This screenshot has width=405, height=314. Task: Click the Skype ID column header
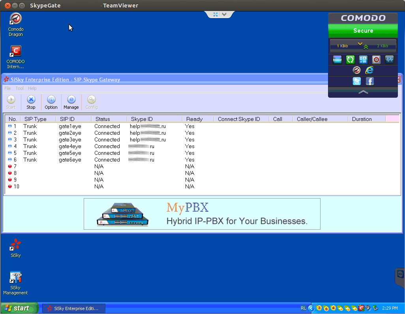click(x=142, y=119)
